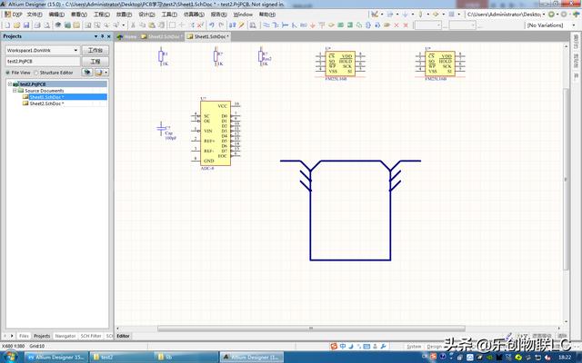582x363 pixels.
Task: Open the No Variations dropdown
Action: coord(574,25)
